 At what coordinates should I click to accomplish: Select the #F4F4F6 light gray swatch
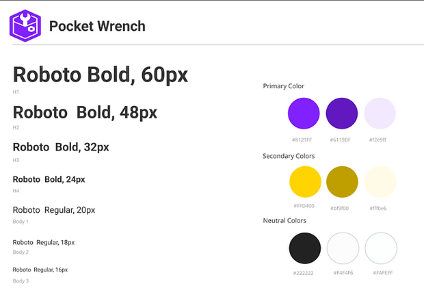point(343,248)
